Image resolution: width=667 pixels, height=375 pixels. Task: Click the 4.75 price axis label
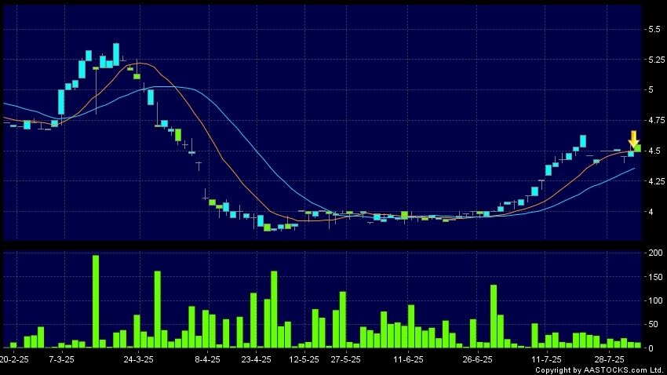tap(656, 121)
